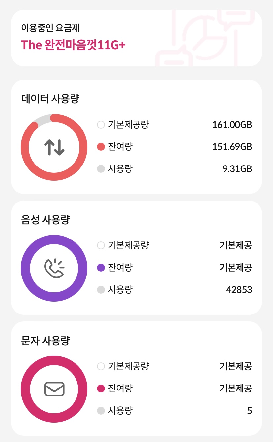
Task: Click the purple voice remaining legend dot
Action: pos(101,268)
